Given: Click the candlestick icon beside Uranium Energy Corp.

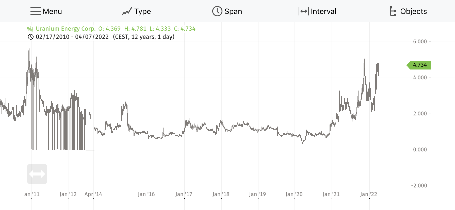Looking at the screenshot, I should pyautogui.click(x=30, y=29).
